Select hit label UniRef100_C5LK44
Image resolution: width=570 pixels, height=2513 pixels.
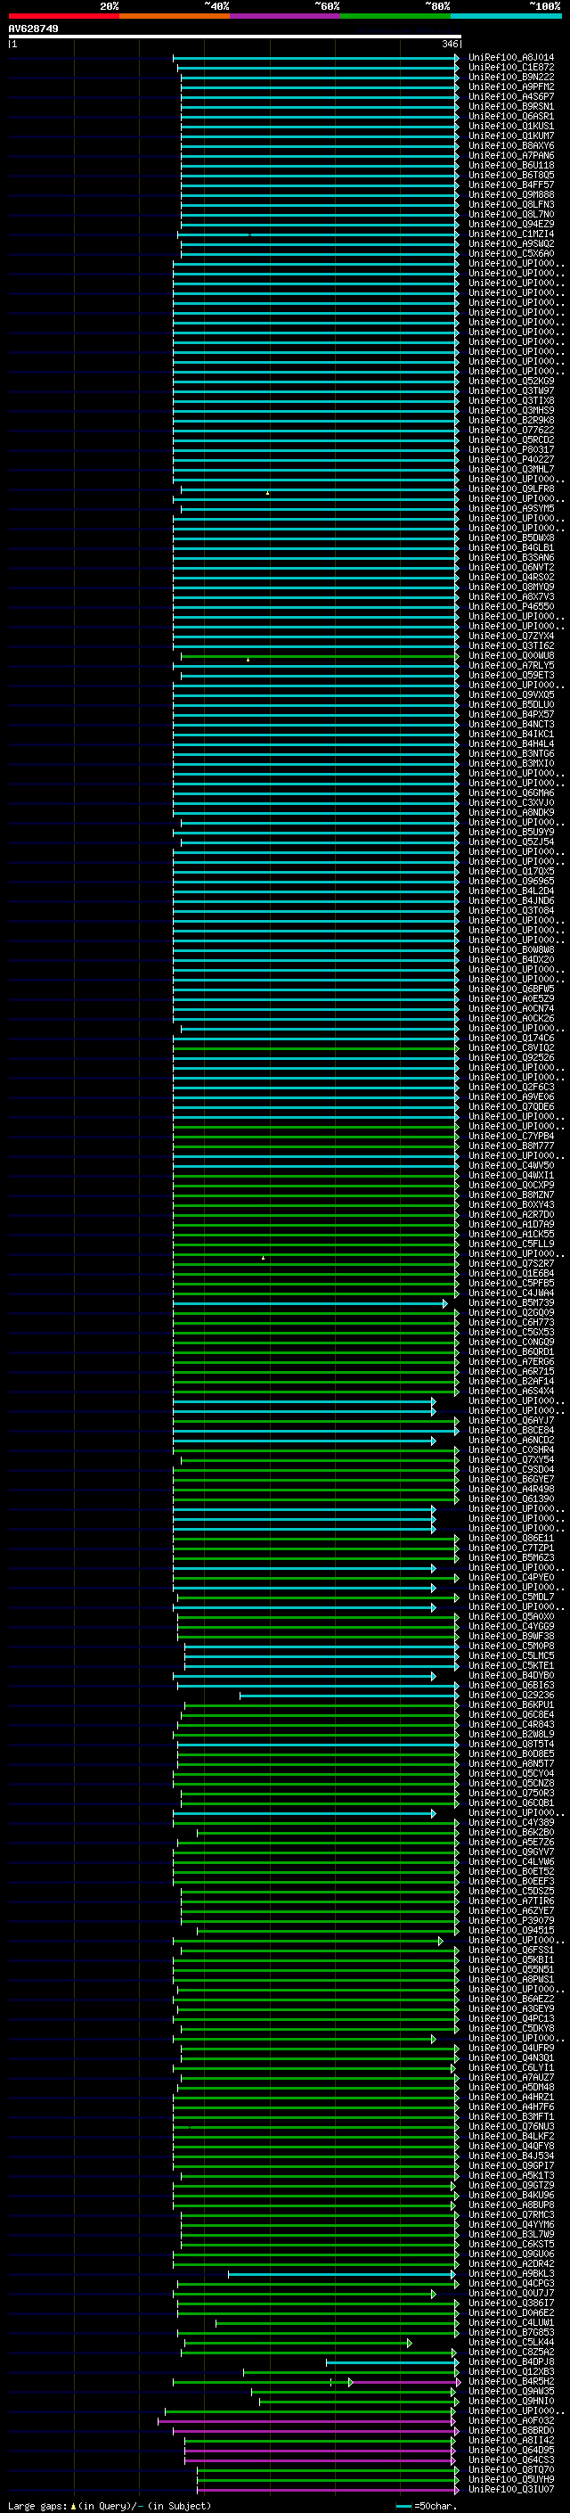coord(511,2341)
